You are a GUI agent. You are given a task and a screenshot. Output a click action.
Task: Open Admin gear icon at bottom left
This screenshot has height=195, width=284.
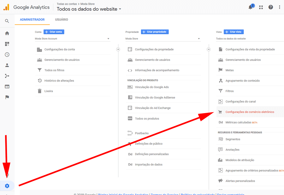tap(7, 186)
